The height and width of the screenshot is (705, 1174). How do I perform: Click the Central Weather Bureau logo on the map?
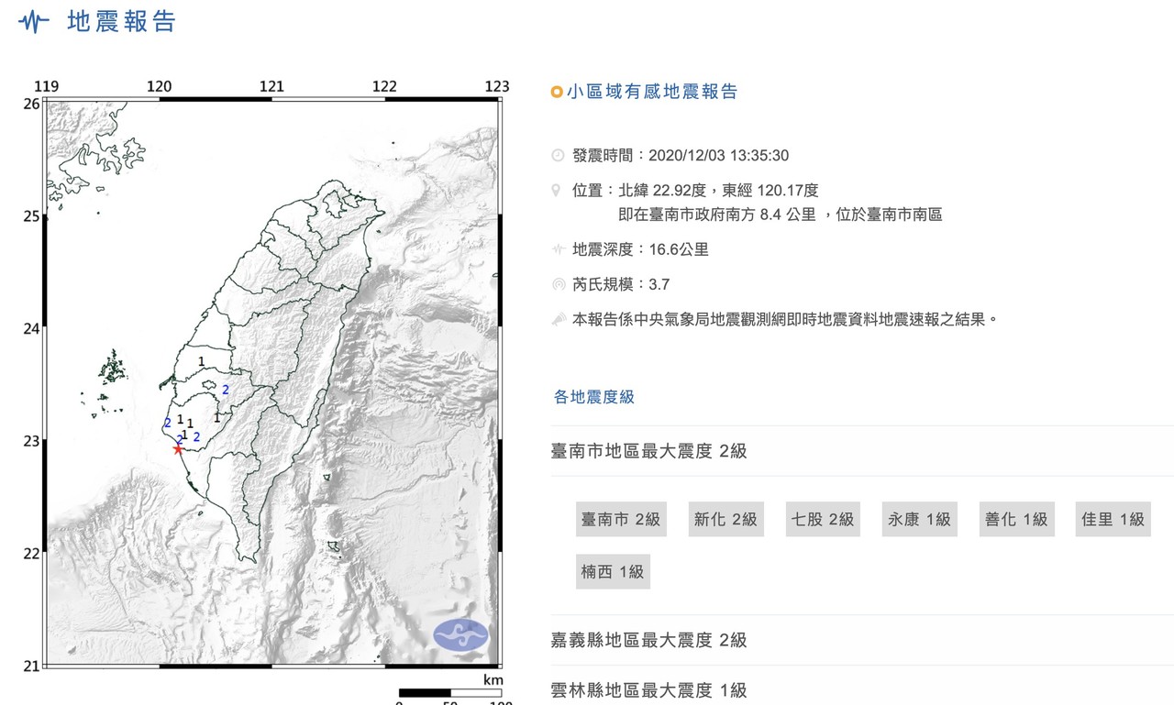coord(460,634)
